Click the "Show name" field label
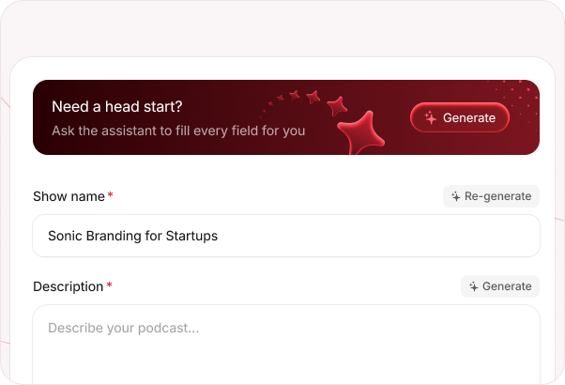The height and width of the screenshot is (385, 565). coord(69,196)
